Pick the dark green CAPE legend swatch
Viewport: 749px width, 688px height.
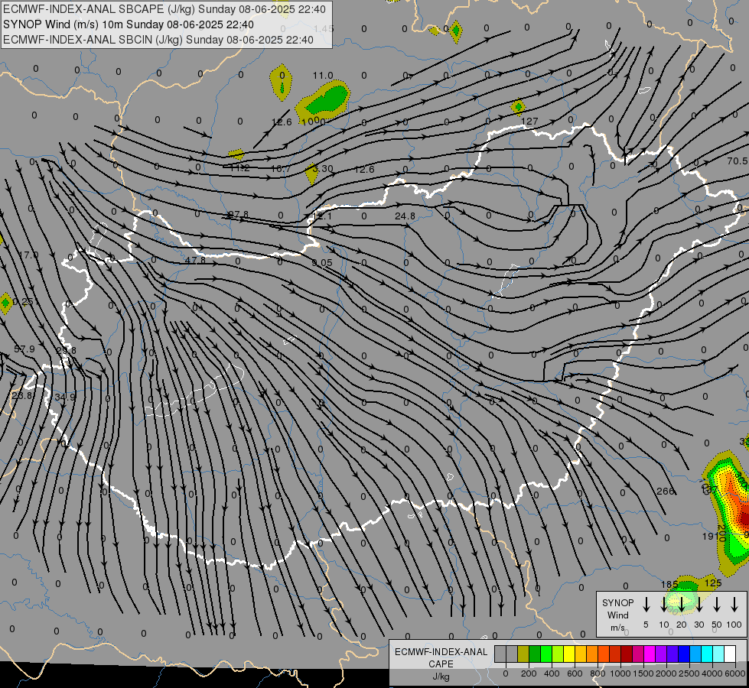point(535,654)
